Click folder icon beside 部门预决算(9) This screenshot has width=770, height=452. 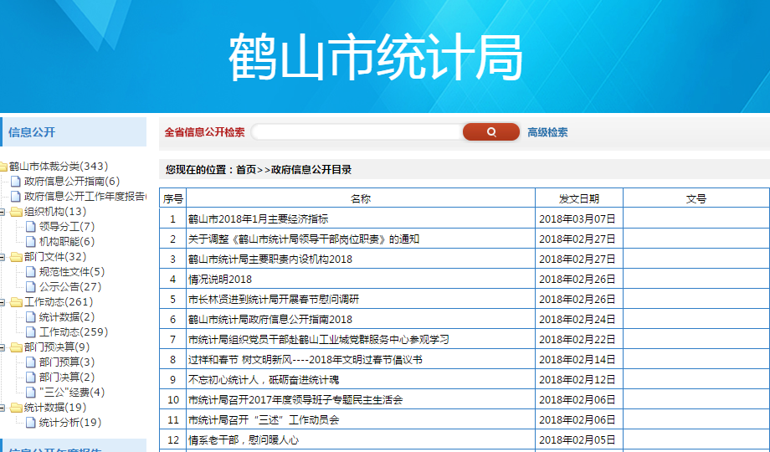[x=17, y=347]
